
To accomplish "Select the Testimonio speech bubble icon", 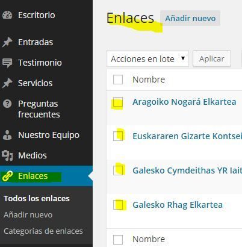I will [x=7, y=63].
